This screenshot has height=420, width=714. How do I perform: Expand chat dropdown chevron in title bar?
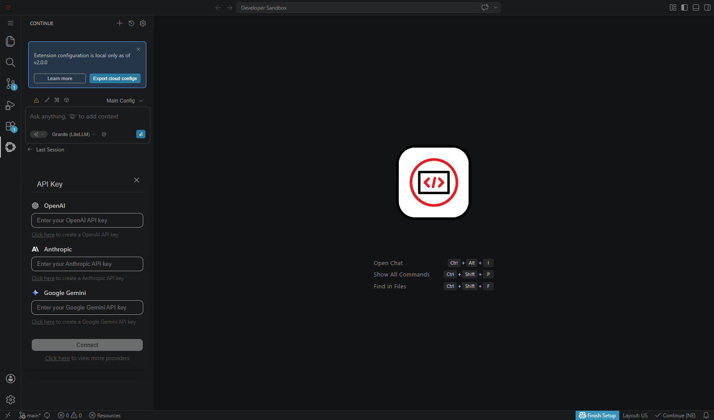pyautogui.click(x=495, y=7)
